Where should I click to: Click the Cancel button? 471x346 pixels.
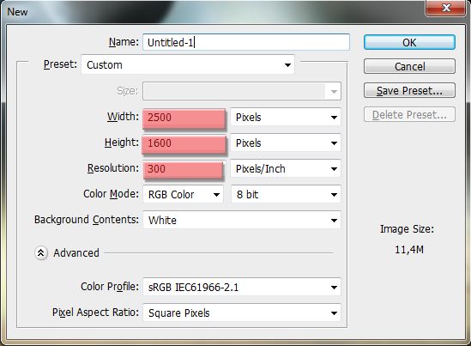pos(409,66)
